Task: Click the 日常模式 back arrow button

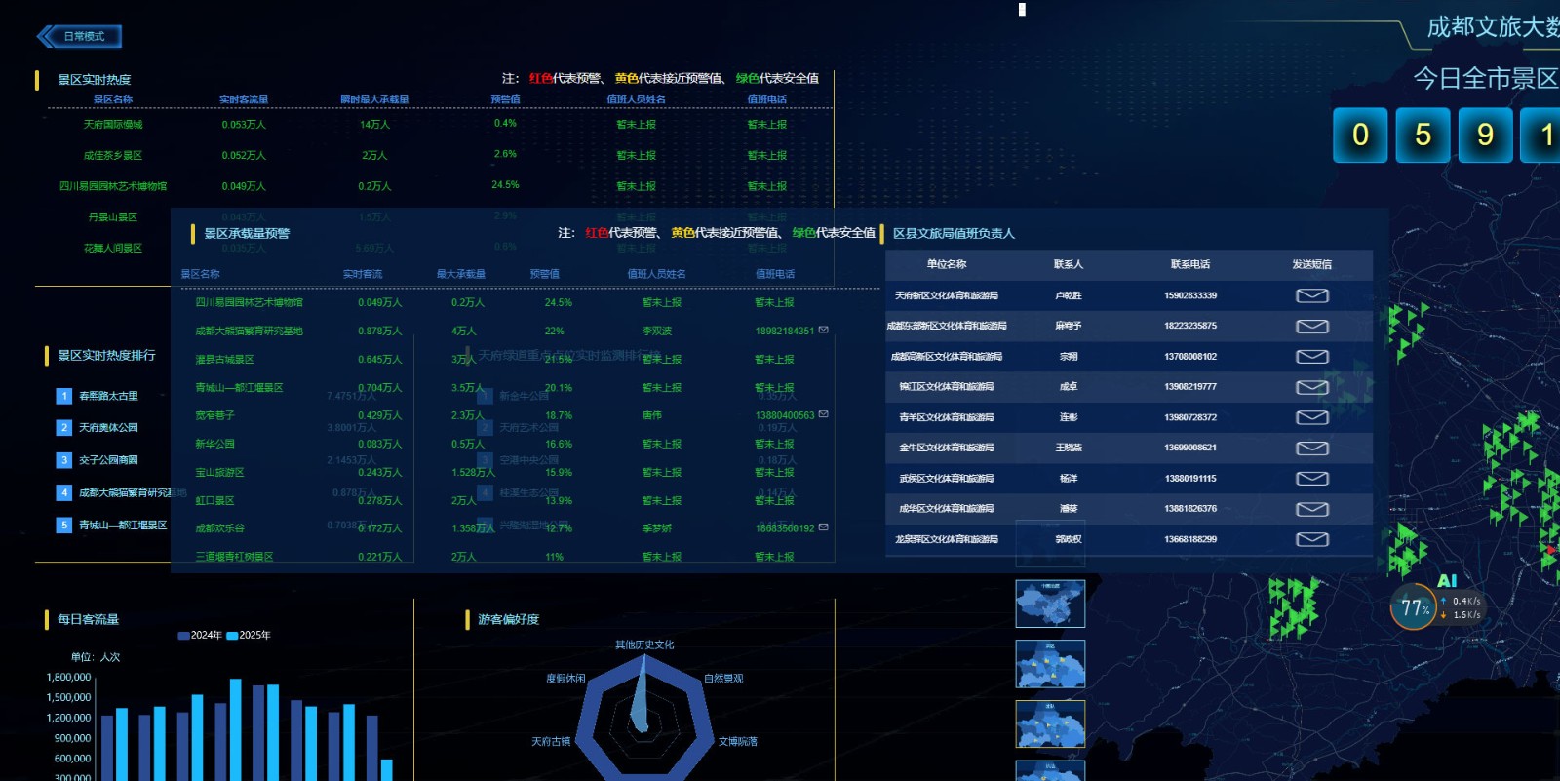Action: pyautogui.click(x=79, y=37)
